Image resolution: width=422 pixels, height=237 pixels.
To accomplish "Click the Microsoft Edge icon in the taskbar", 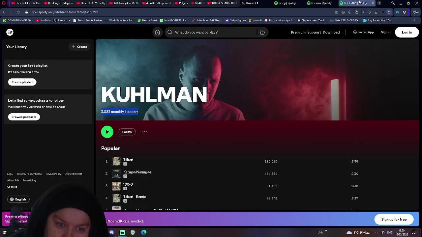I will point(144,232).
